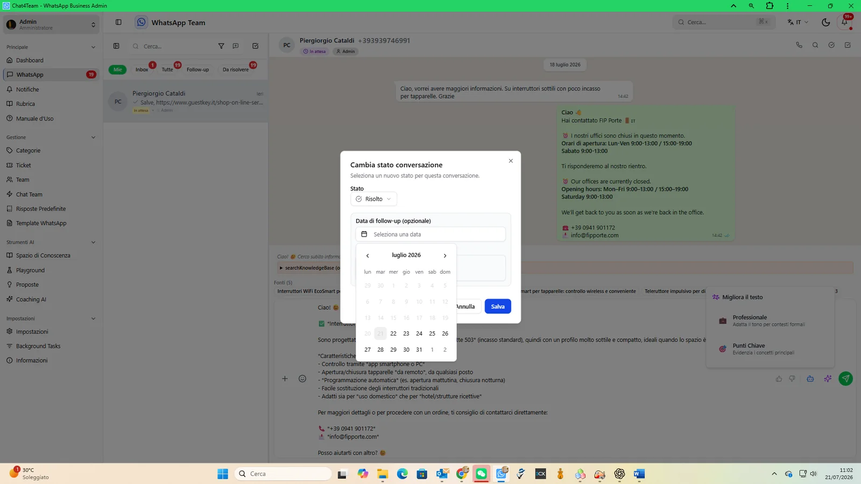Send the message with green button

[x=846, y=379]
